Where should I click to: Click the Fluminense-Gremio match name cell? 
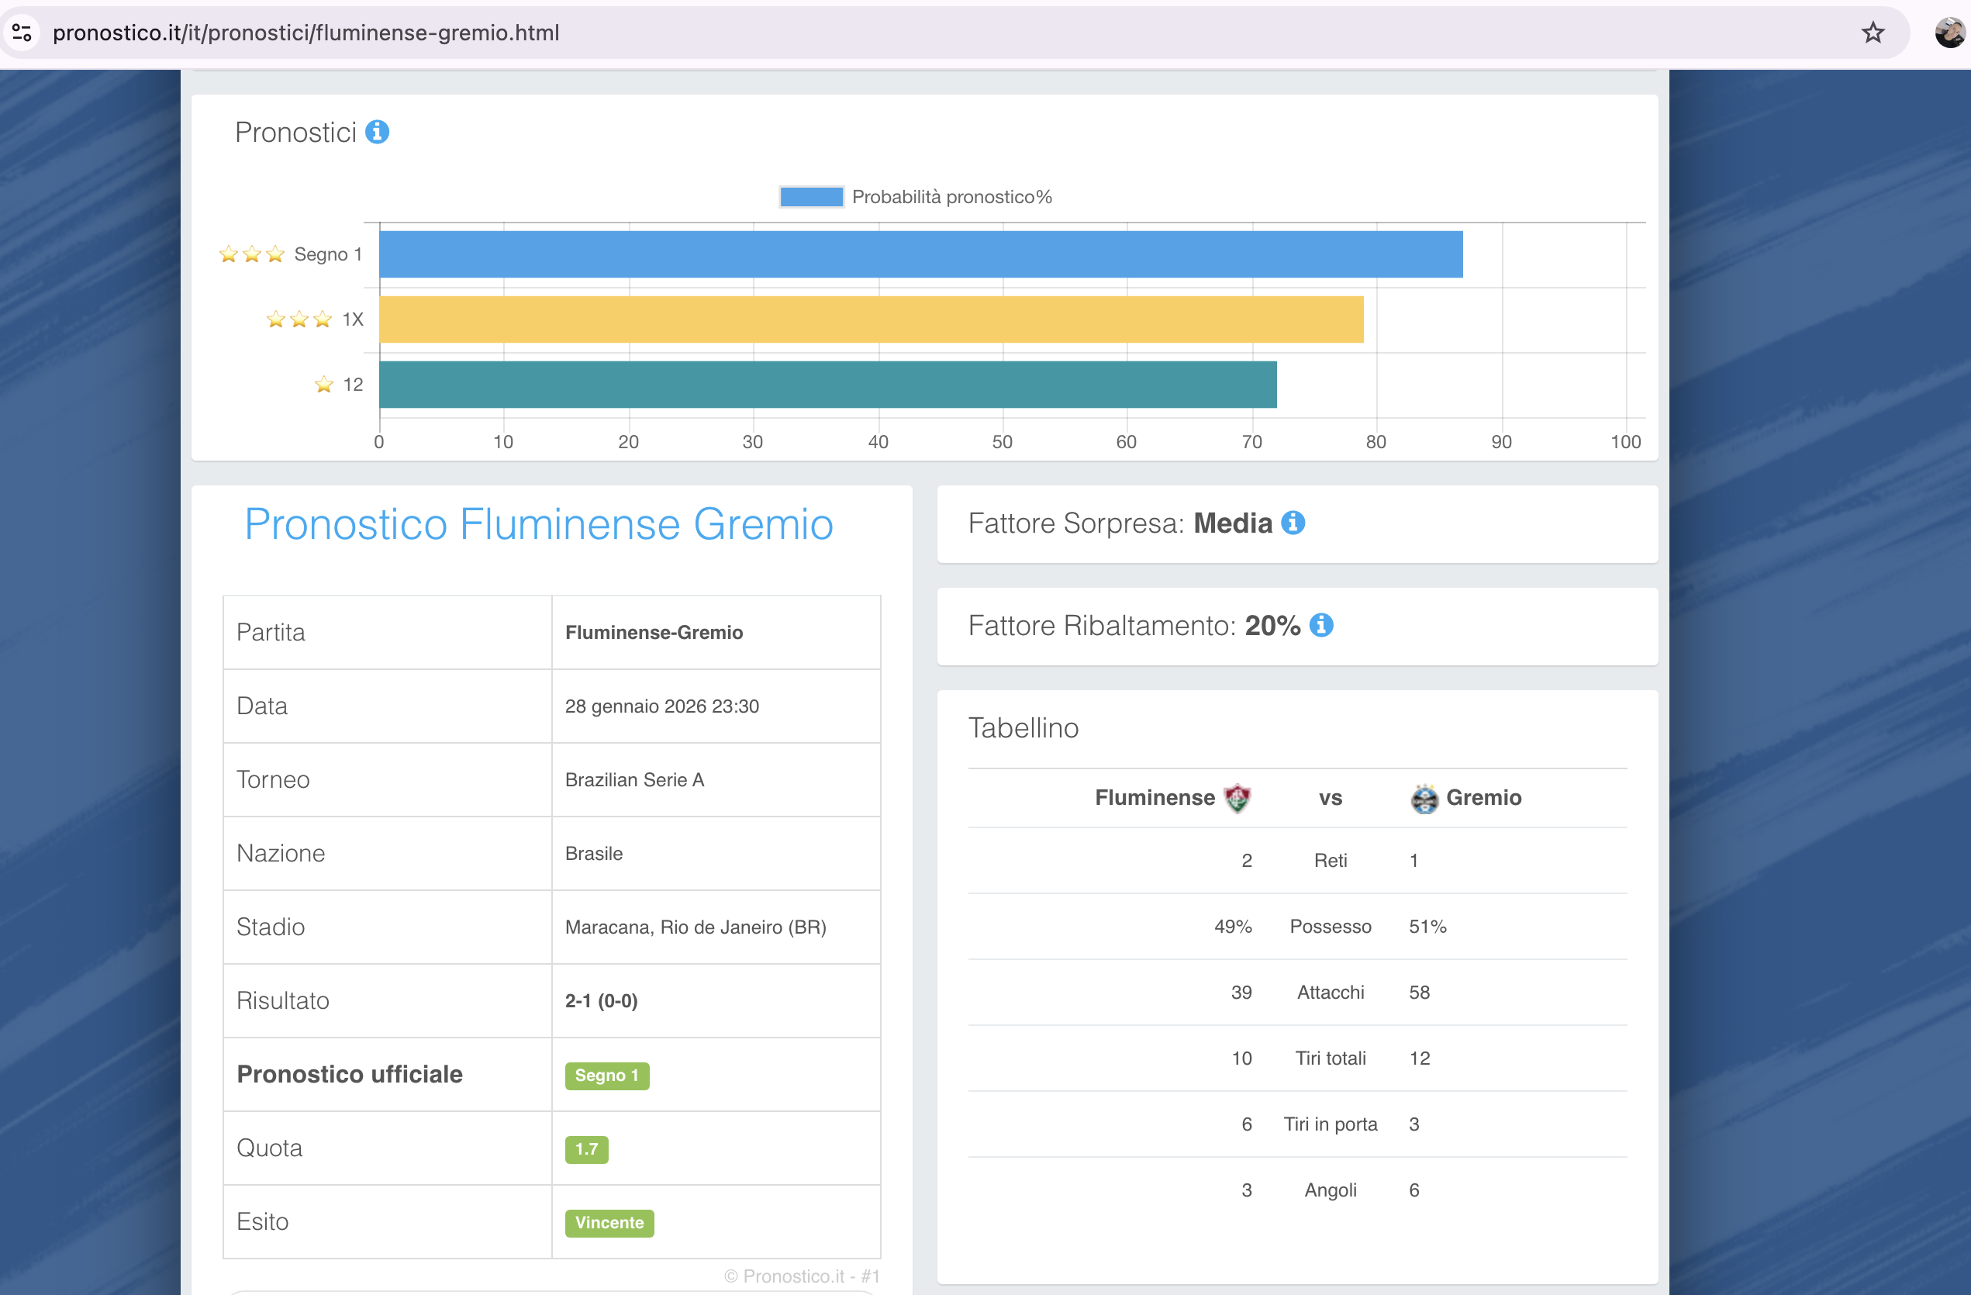click(x=654, y=633)
